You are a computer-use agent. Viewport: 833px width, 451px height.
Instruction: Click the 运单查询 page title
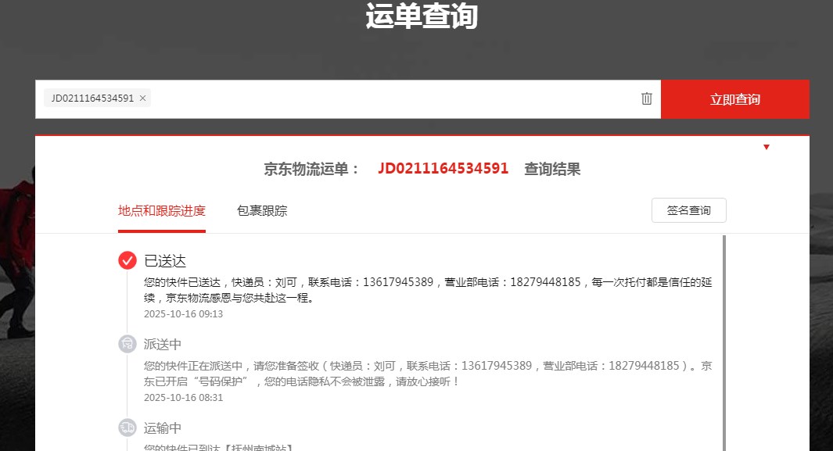click(x=421, y=16)
